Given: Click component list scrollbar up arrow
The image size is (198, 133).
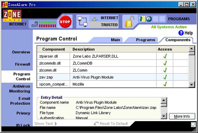Looking at the screenshot, I should pyautogui.click(x=192, y=49).
